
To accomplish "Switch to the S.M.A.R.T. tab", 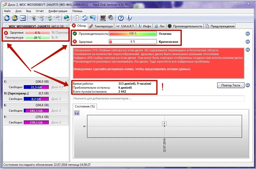I will (125, 26).
